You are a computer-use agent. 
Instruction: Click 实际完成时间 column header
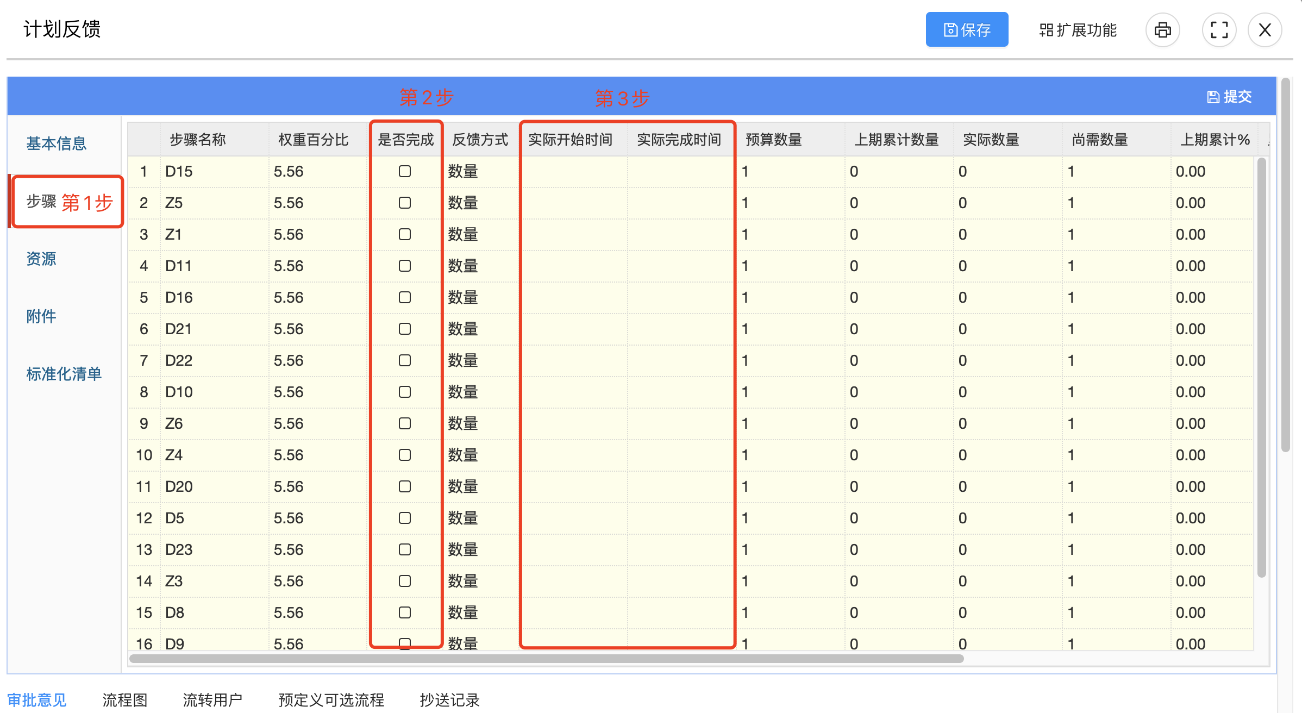(x=682, y=140)
